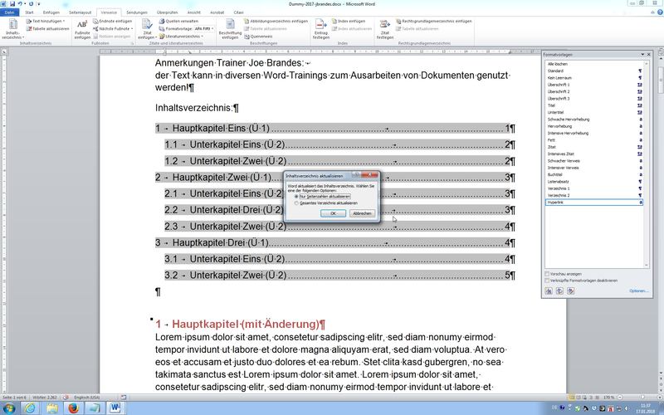The image size is (664, 415).
Task: Apply Standard style from list
Action: pos(593,71)
